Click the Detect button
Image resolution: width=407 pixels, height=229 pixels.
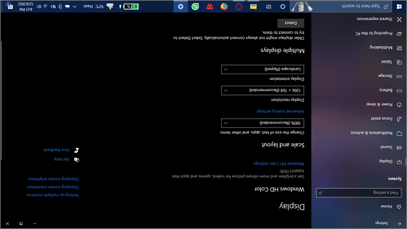291,23
